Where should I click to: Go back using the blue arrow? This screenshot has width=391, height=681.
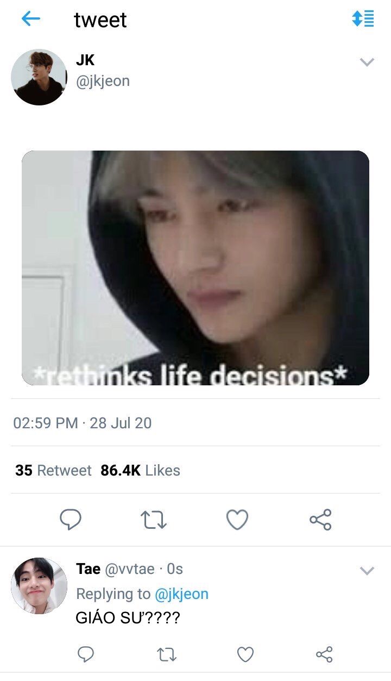click(x=31, y=19)
